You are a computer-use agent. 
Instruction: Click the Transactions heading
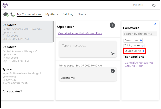click(x=134, y=57)
